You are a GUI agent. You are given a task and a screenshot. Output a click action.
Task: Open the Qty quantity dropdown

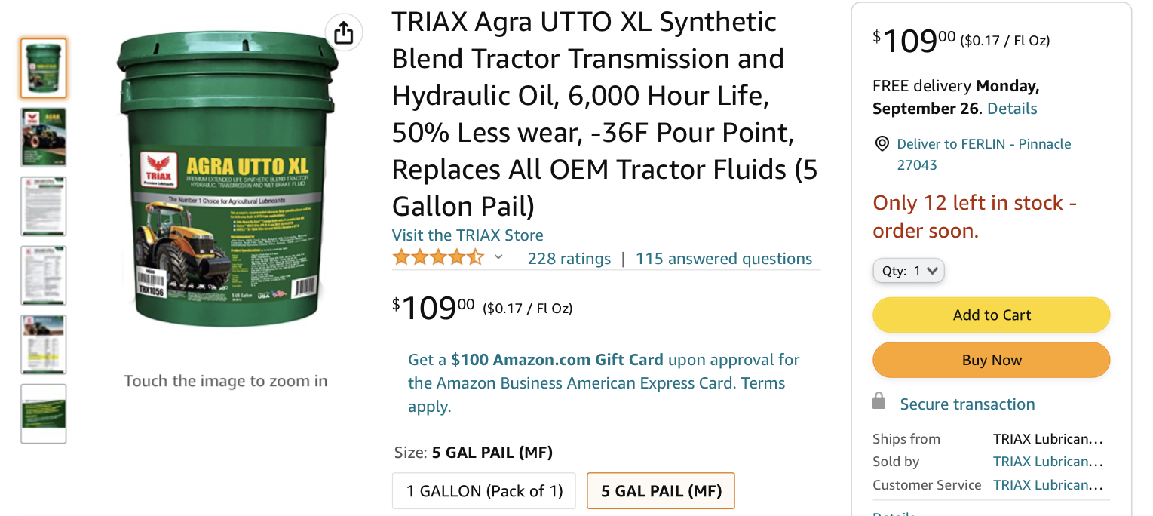click(x=909, y=271)
